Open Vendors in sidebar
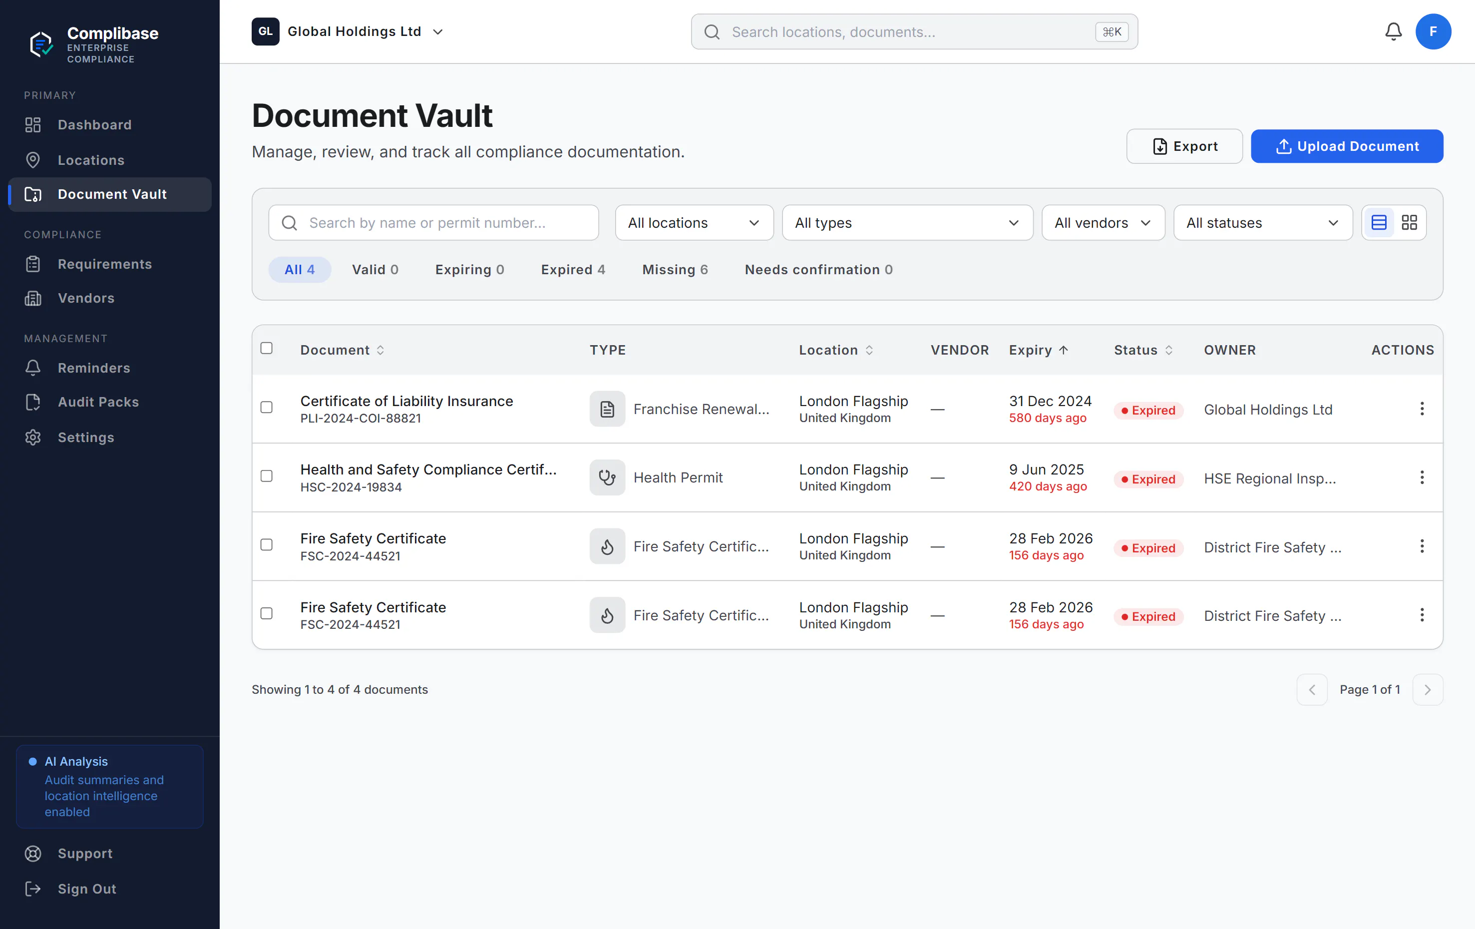 tap(110, 298)
